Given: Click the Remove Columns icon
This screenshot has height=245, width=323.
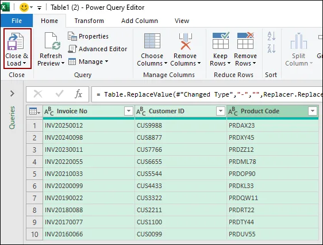Looking at the screenshot, I should click(186, 41).
